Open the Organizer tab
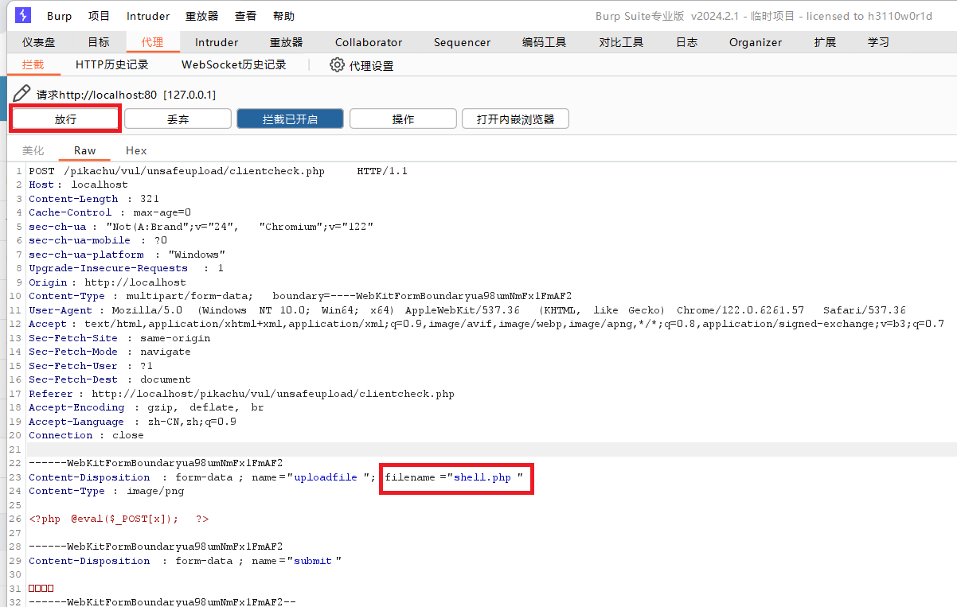 click(756, 42)
